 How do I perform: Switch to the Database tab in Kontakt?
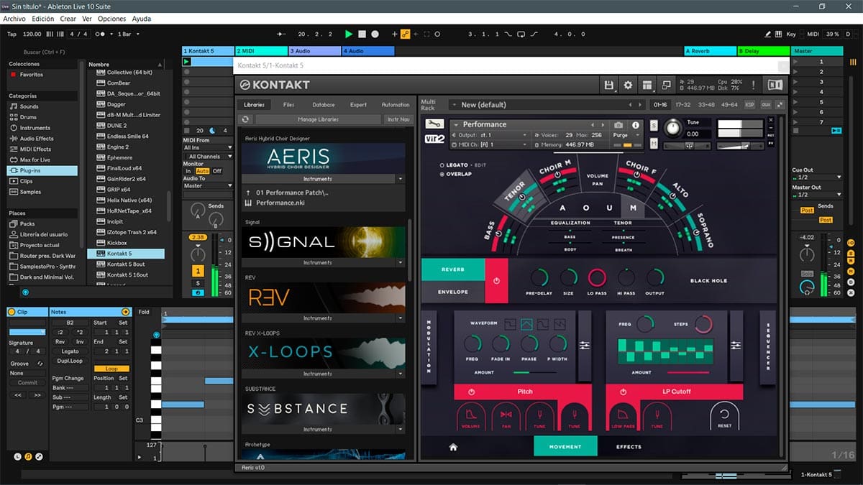pyautogui.click(x=323, y=105)
